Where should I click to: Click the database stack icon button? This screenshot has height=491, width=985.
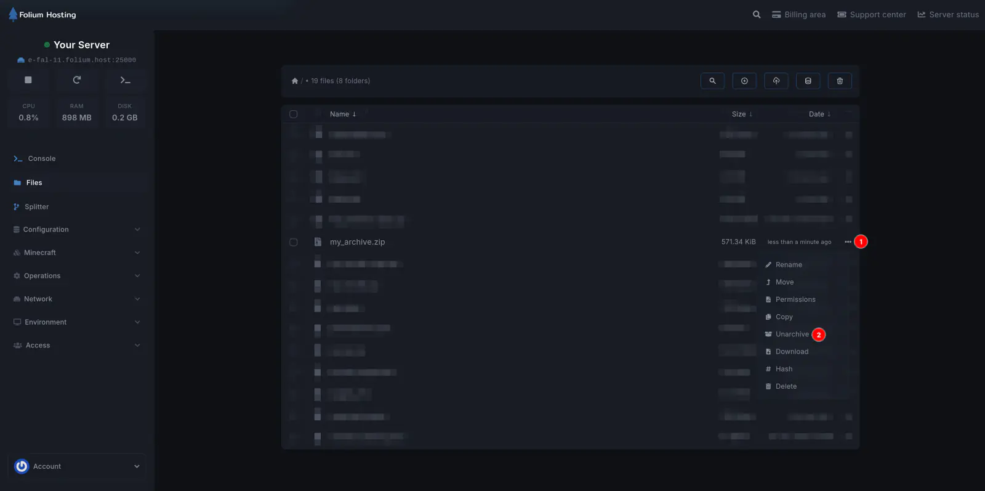(808, 81)
